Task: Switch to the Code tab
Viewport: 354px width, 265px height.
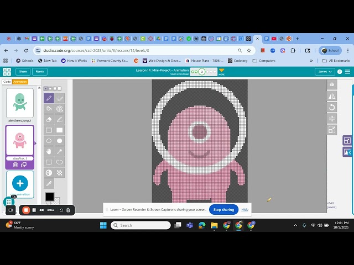Action: tap(7, 82)
